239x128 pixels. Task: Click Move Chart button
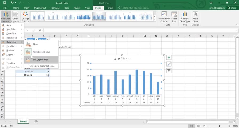point(196,17)
